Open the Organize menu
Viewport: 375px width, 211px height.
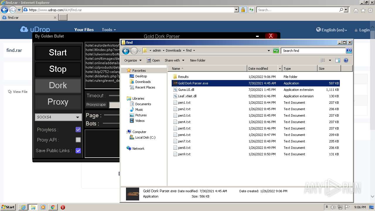133,60
